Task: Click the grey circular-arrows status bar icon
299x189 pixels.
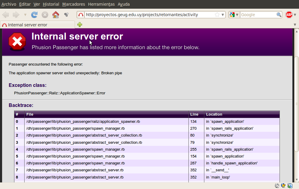Action: pos(277,186)
